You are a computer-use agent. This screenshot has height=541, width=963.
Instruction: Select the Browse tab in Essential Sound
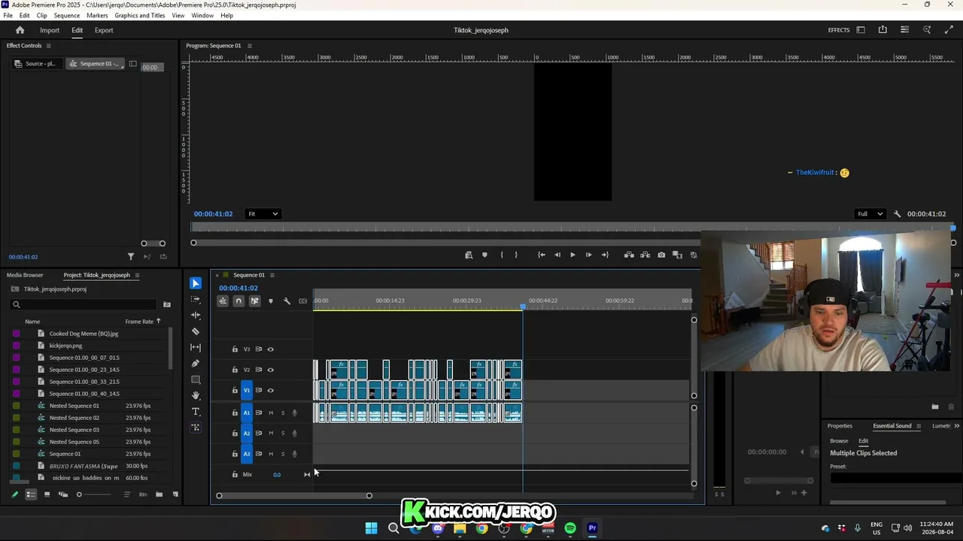[x=839, y=441]
